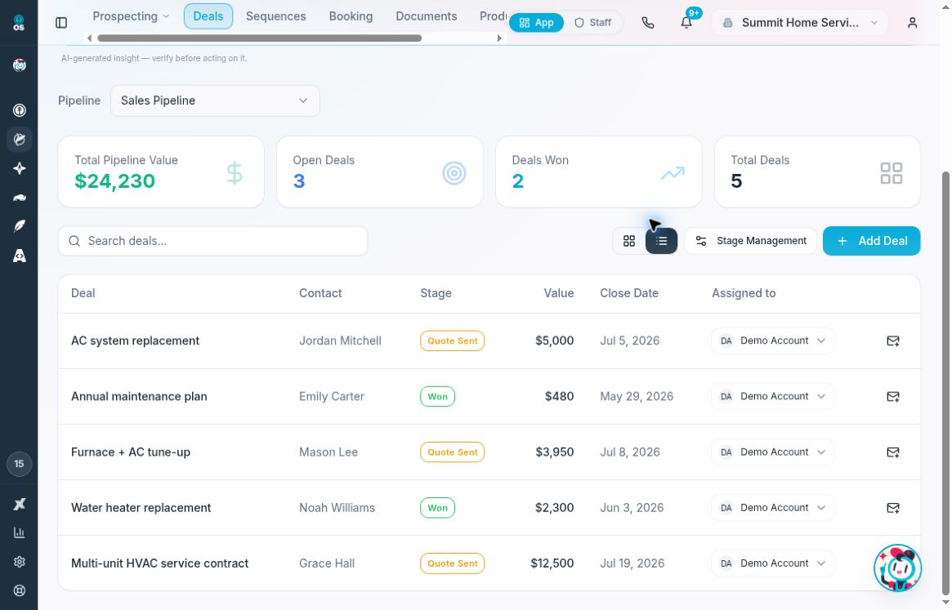Click the left arrow of the tab scrollbar
952x610 pixels.
(89, 38)
